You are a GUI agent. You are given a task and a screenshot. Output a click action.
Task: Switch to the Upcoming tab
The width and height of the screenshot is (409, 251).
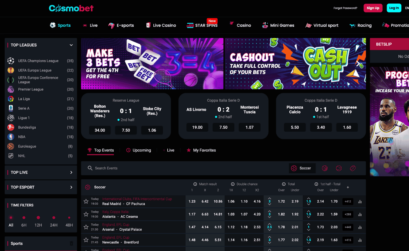138,150
